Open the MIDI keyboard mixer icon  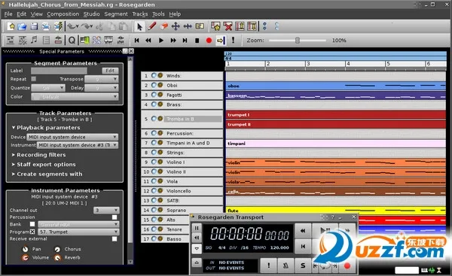108,41
